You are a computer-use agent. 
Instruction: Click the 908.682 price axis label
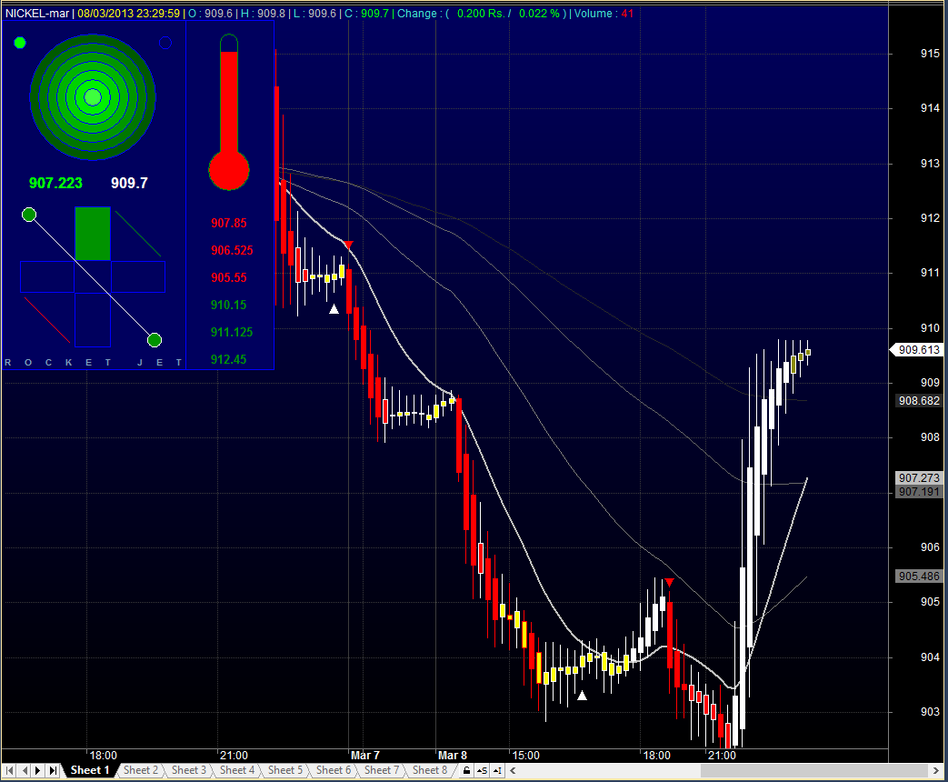coord(918,400)
